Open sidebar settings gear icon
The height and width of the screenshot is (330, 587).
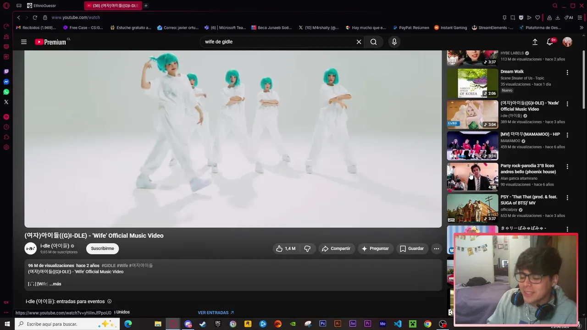click(6, 147)
